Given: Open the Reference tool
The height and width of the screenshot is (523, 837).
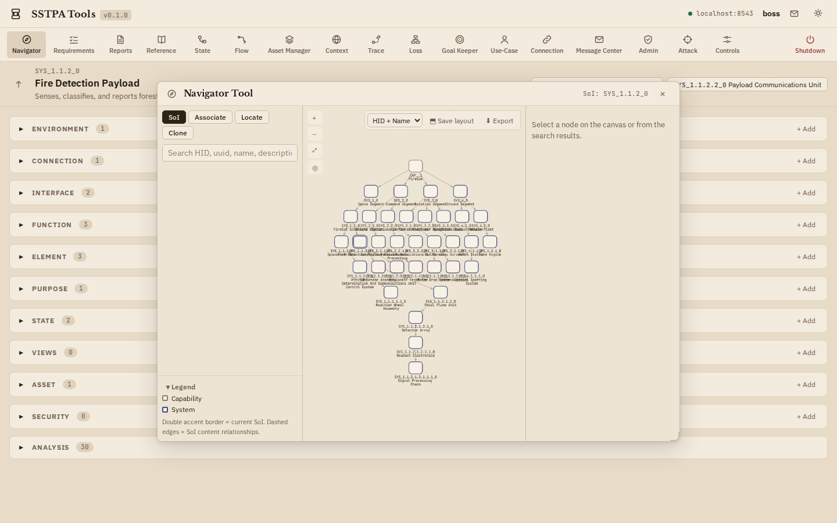Looking at the screenshot, I should tap(161, 44).
